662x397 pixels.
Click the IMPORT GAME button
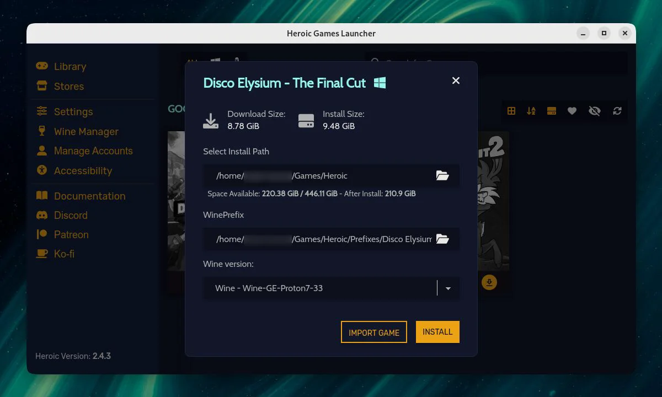pos(374,332)
